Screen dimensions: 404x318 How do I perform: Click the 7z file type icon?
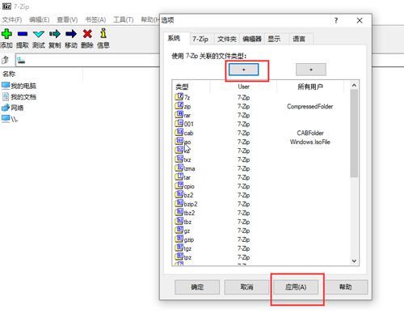(179, 96)
